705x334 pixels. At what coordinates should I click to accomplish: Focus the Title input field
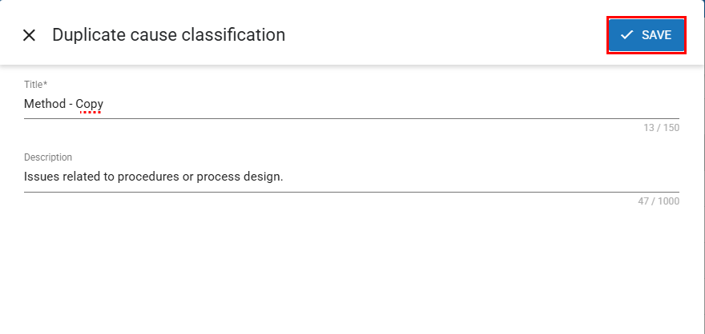[x=351, y=104]
